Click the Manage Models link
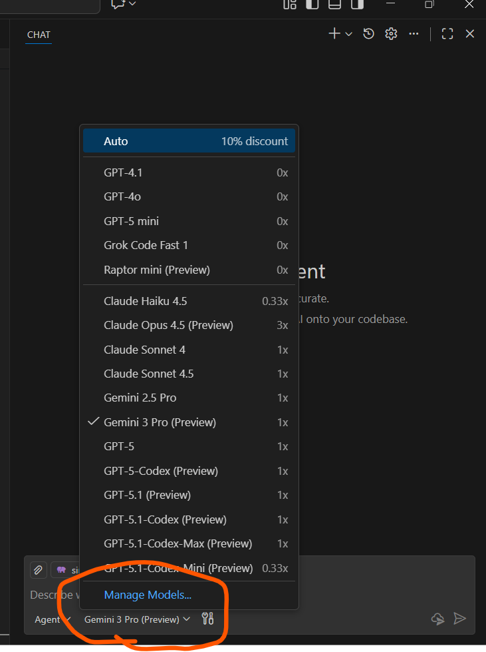 (148, 595)
